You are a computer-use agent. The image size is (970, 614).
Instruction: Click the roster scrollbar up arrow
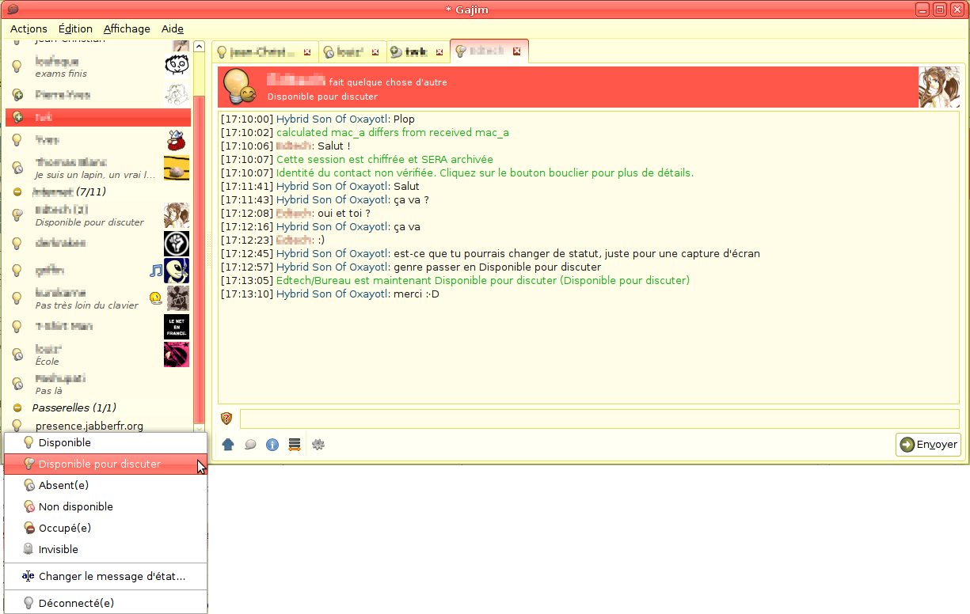[200, 47]
